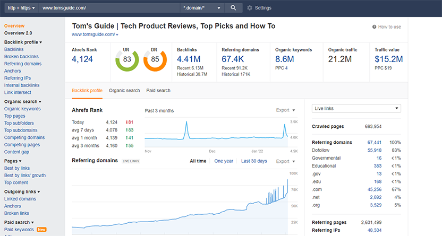The image size is (442, 236).
Task: Open Broken links in sidebar
Action: coord(16,213)
